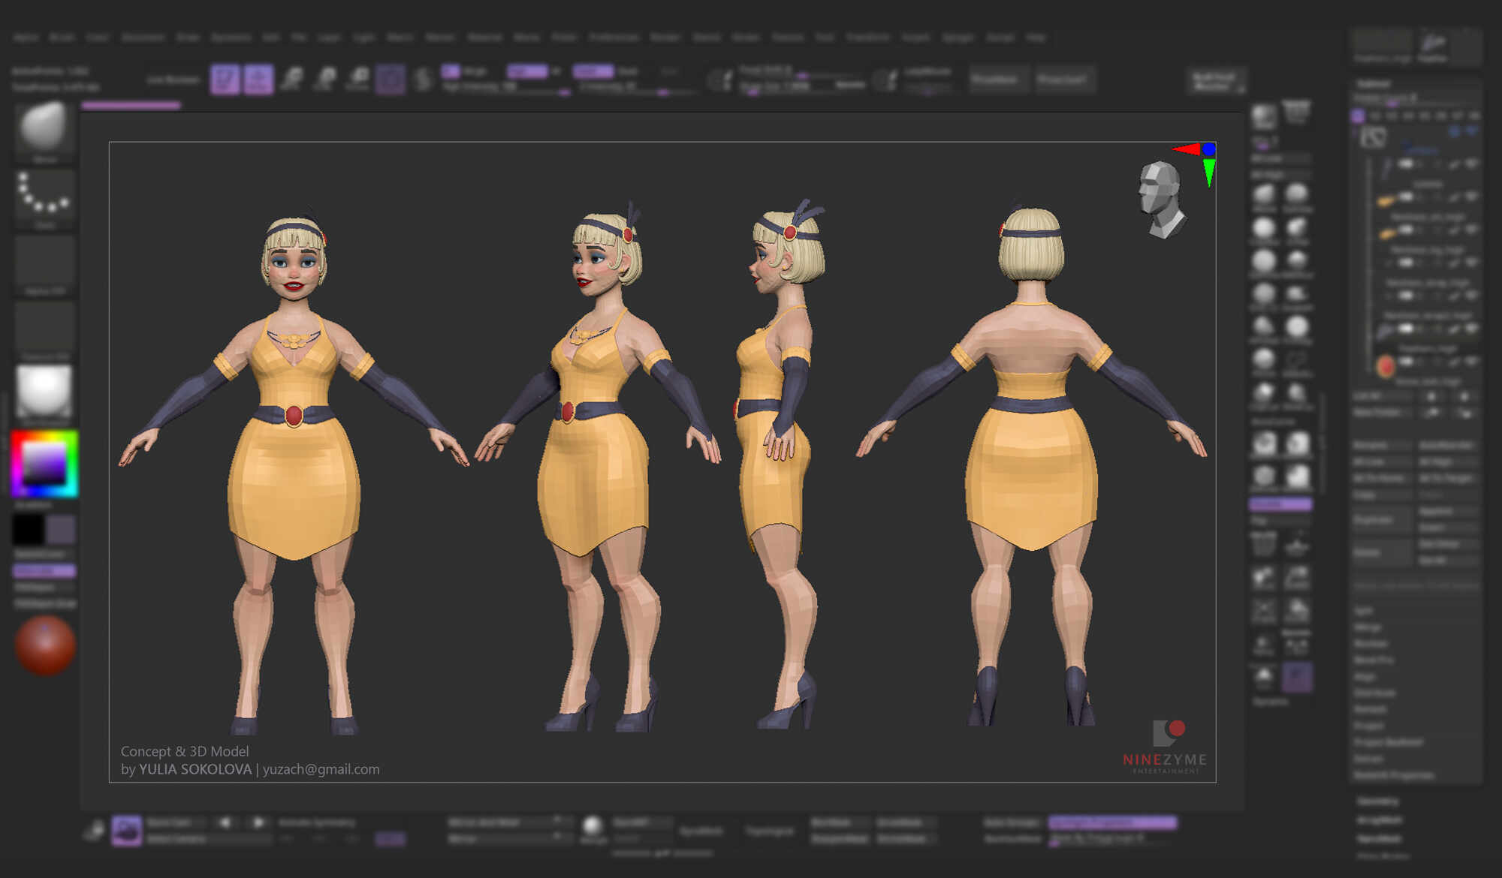1502x878 pixels.
Task: Open the dotted stroke type selector
Action: pyautogui.click(x=44, y=194)
